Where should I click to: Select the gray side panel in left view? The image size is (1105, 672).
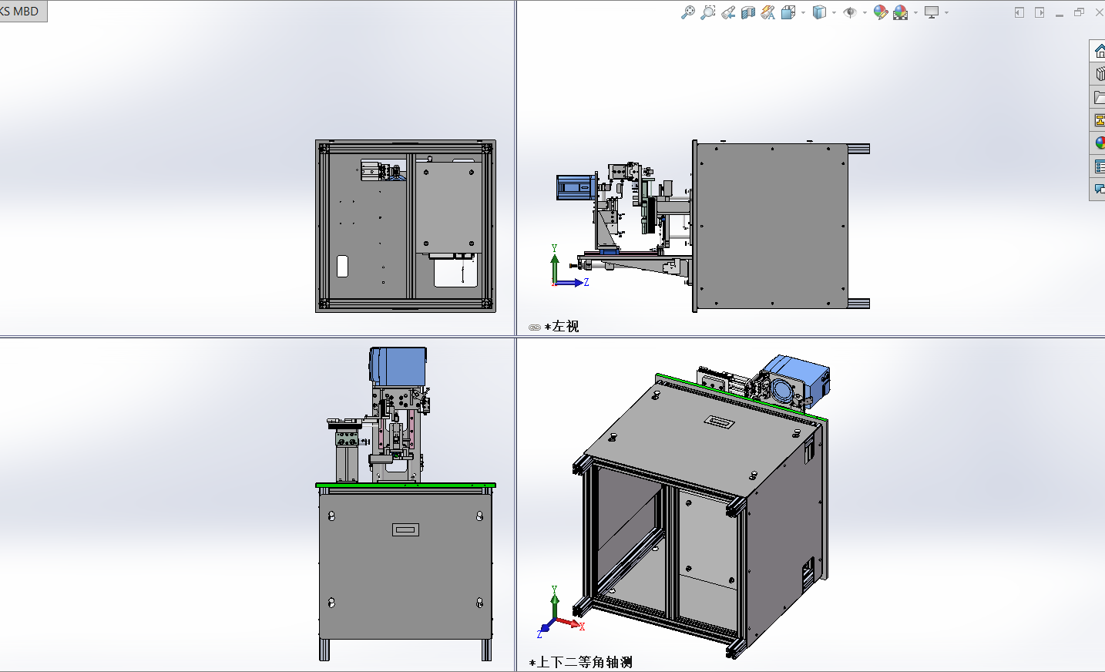[x=772, y=226]
